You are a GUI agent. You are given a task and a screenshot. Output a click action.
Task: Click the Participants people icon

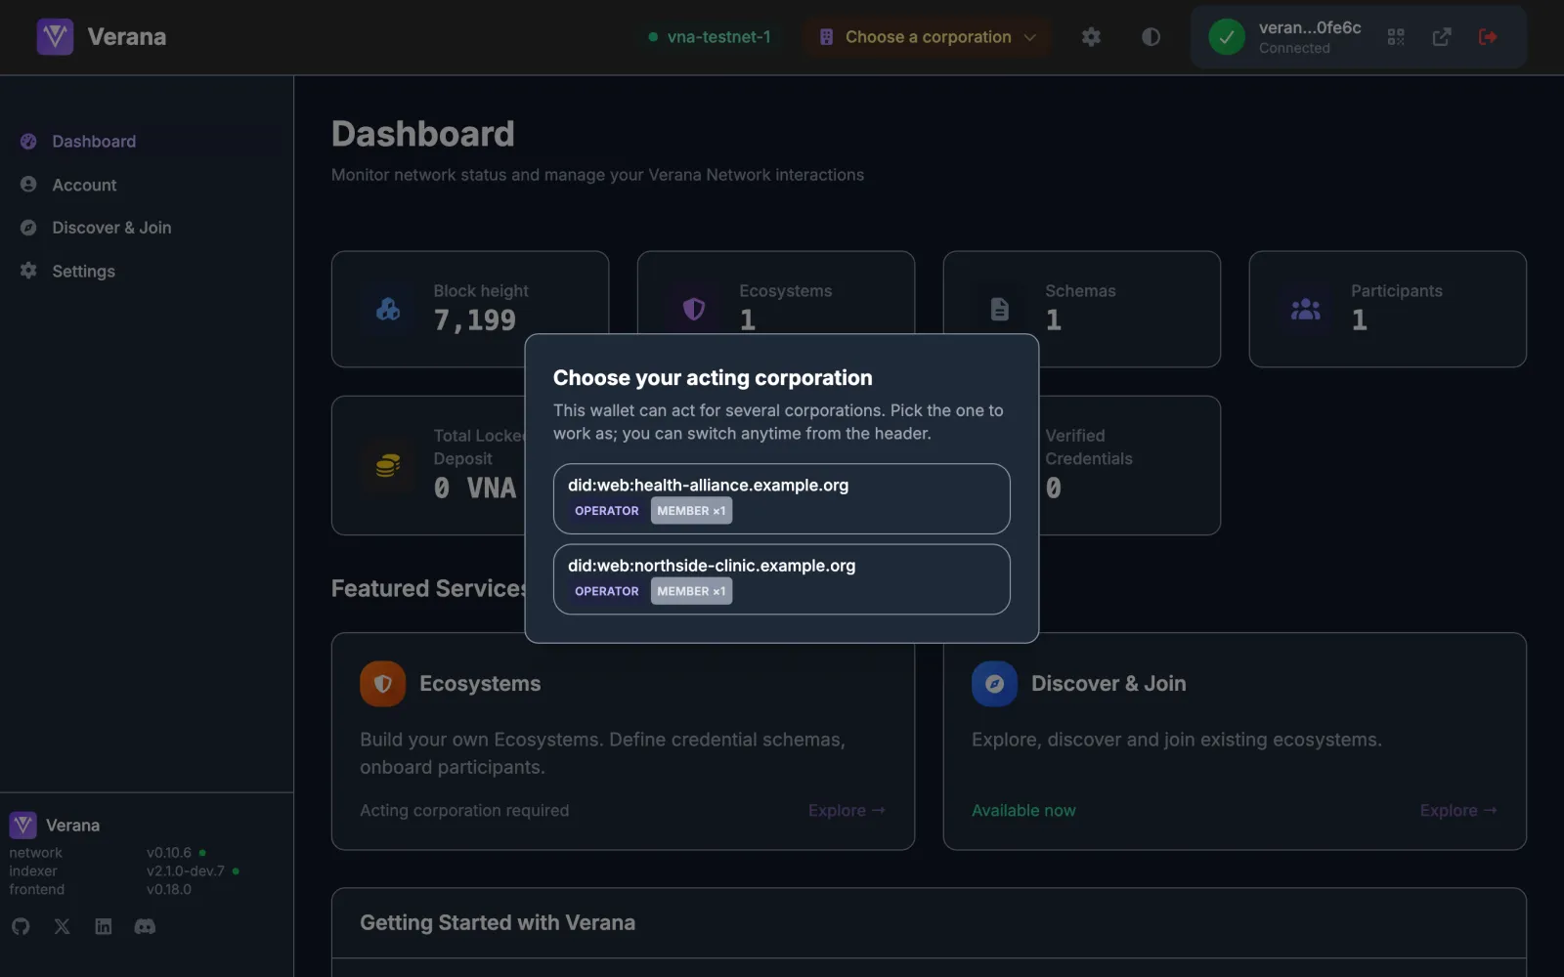pos(1306,310)
